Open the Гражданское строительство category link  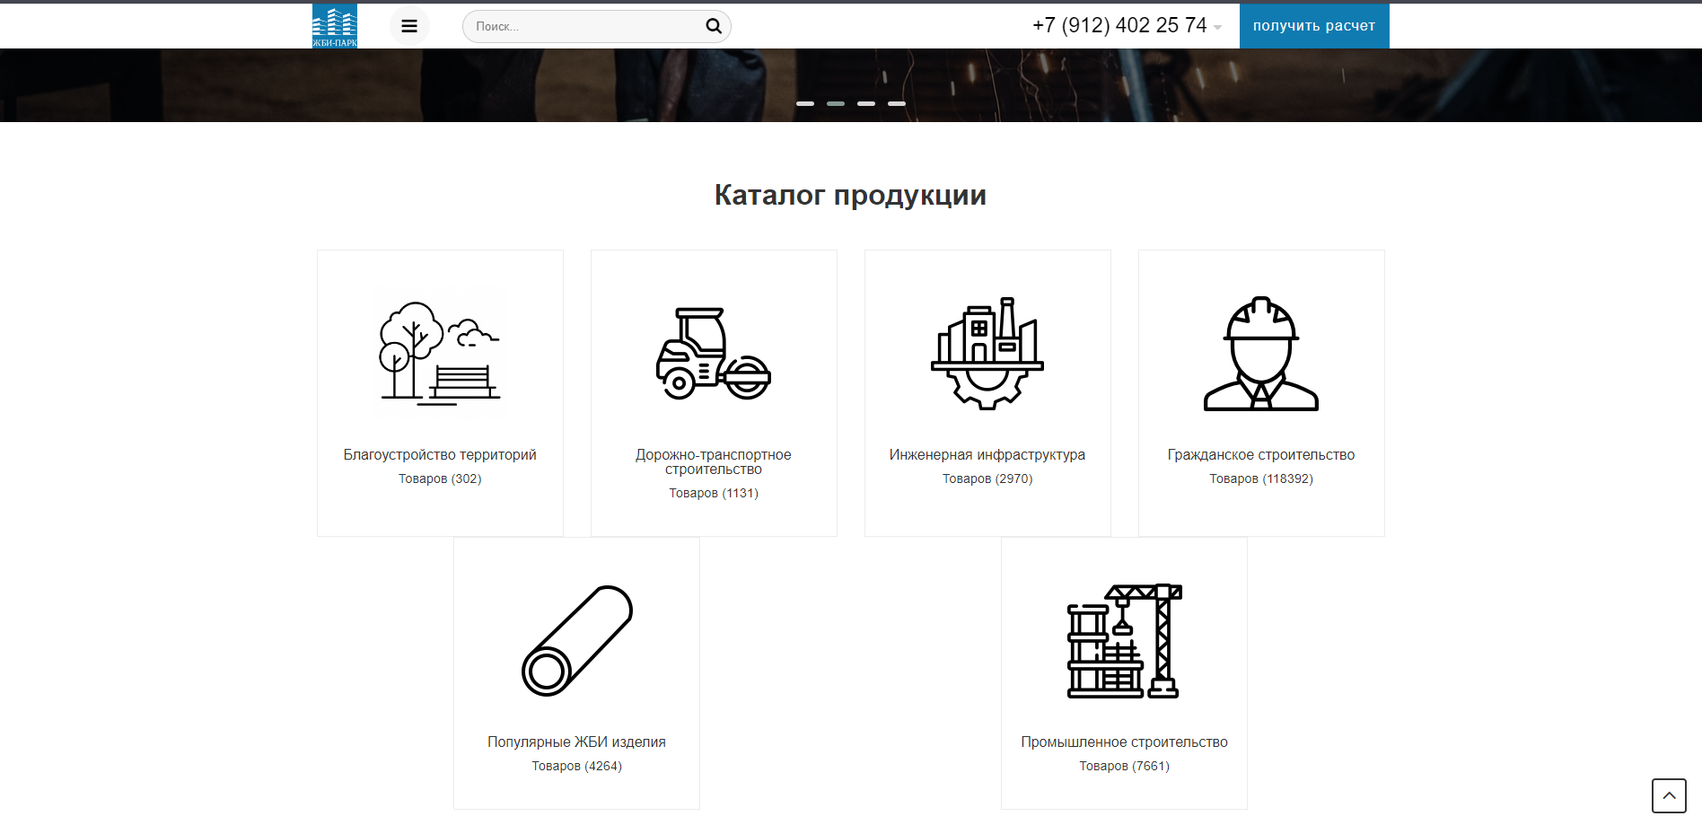(1260, 454)
